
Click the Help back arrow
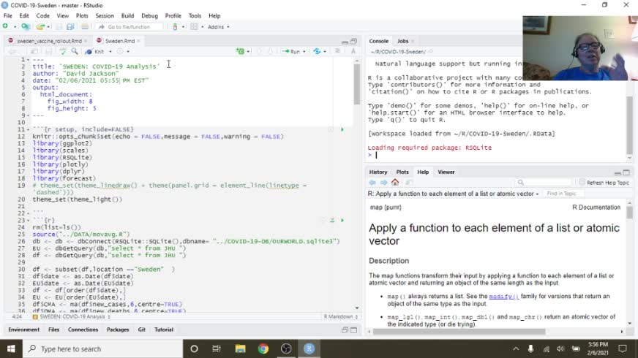[372, 183]
